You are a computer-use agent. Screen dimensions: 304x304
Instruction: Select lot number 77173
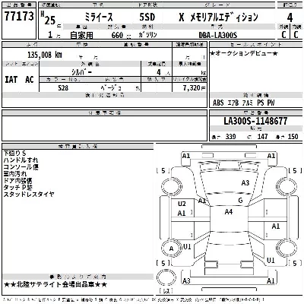click(19, 16)
